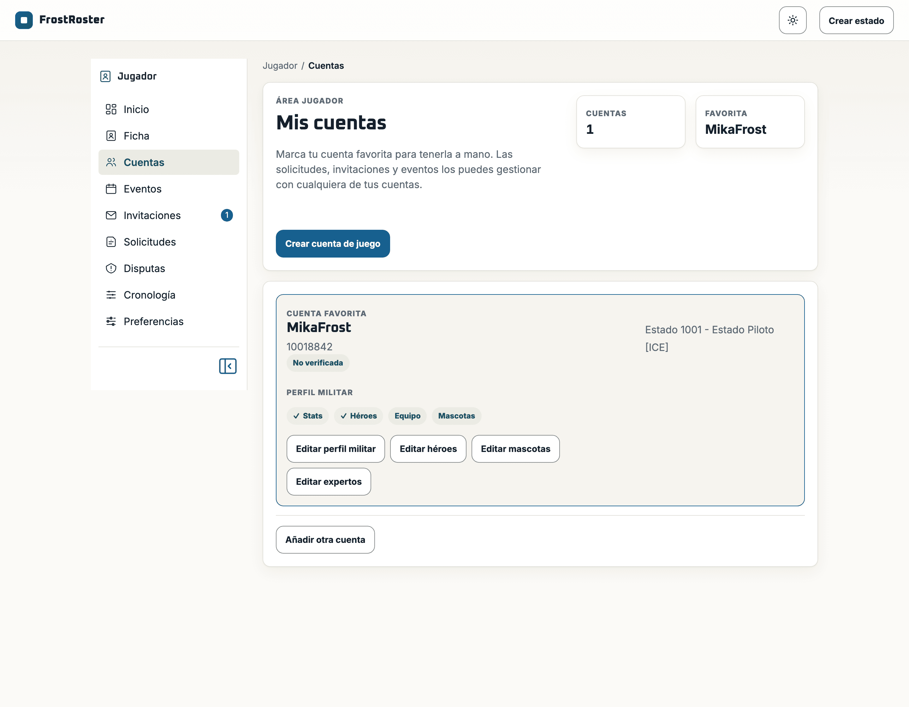Click the FrostRoster logo icon
Image resolution: width=909 pixels, height=707 pixels.
point(24,20)
